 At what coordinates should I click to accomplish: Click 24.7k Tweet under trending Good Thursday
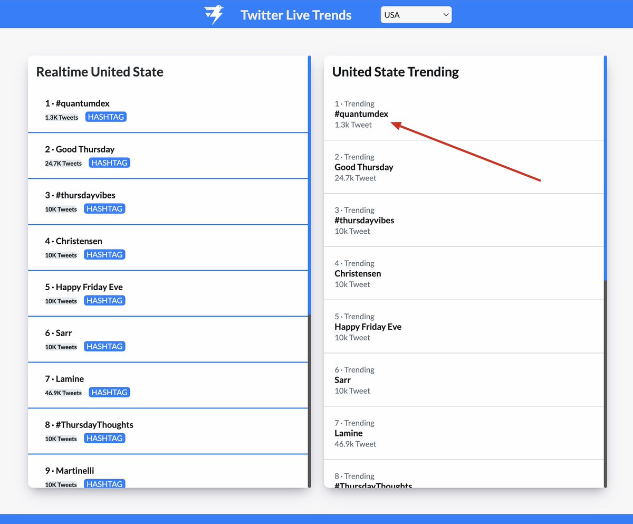click(356, 178)
